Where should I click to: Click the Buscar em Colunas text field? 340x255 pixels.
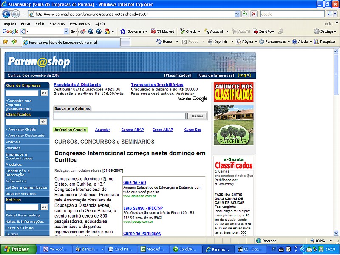119,116
